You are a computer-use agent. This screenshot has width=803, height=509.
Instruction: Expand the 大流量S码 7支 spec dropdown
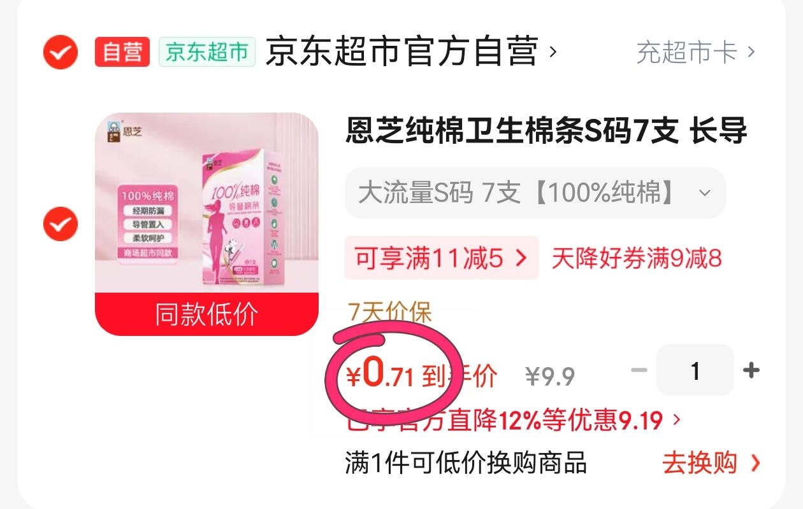535,193
